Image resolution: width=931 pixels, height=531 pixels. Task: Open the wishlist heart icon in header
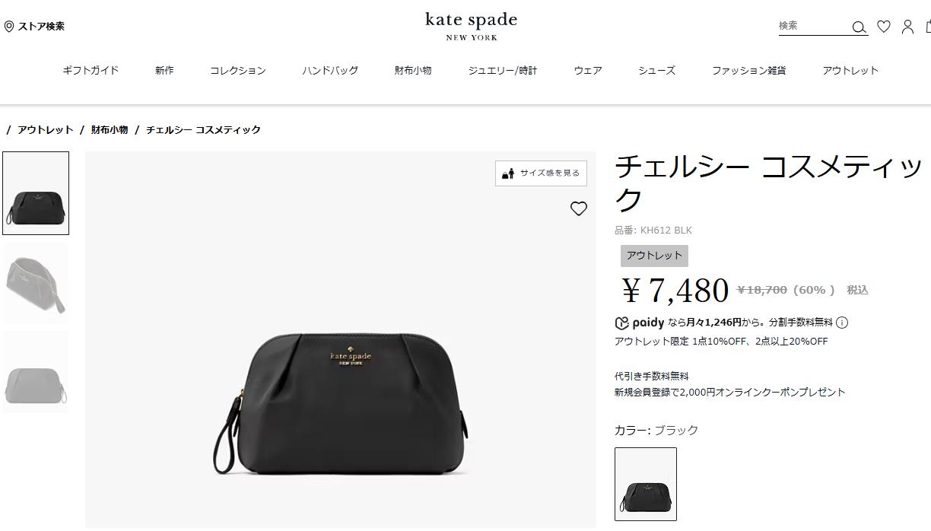pyautogui.click(x=883, y=27)
